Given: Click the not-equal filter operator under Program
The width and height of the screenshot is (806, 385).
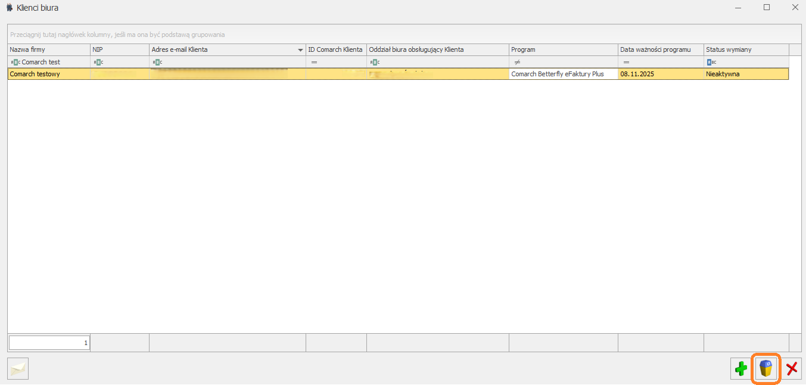Looking at the screenshot, I should (x=517, y=62).
